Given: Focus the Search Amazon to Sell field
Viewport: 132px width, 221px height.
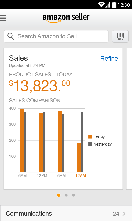Looking at the screenshot, I should click(x=56, y=36).
